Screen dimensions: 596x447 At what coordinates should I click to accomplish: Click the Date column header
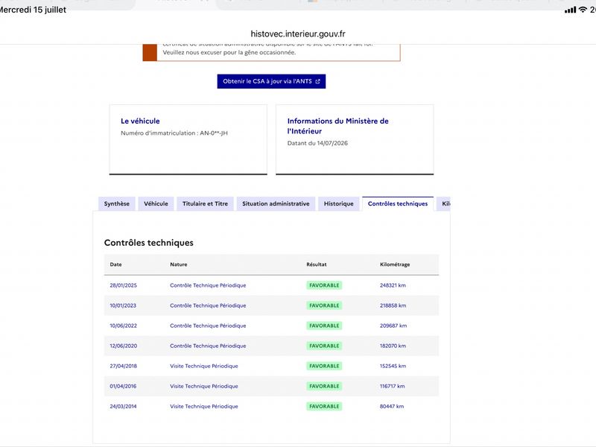point(116,264)
